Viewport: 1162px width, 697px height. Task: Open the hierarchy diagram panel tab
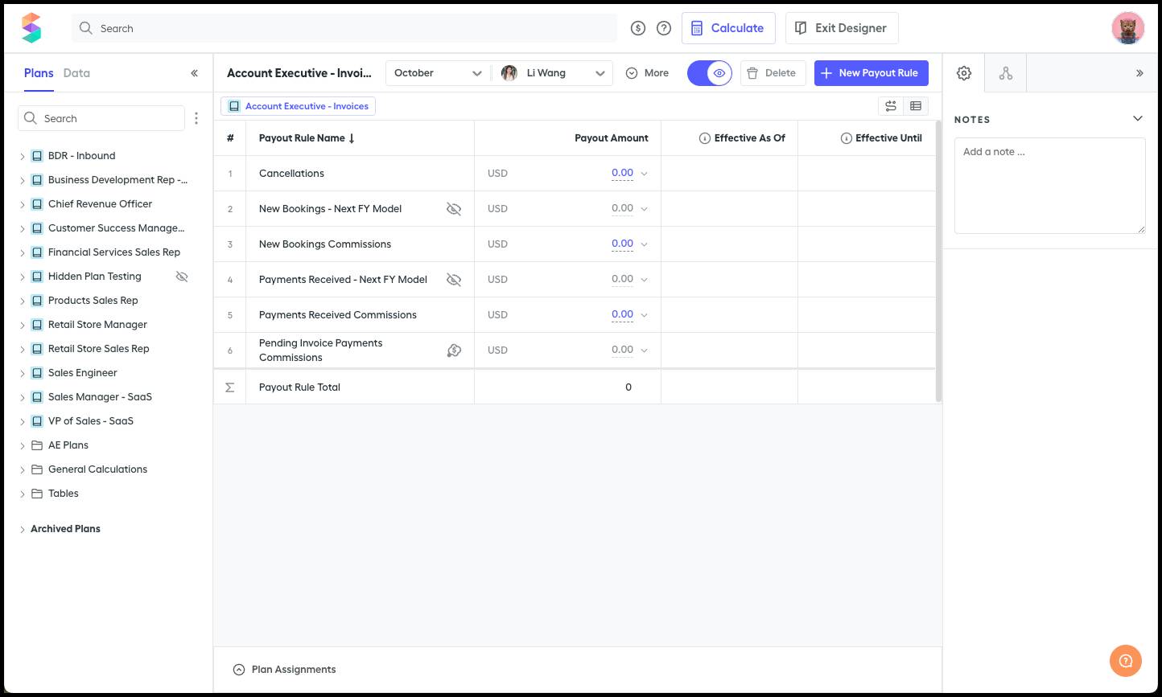point(1006,73)
